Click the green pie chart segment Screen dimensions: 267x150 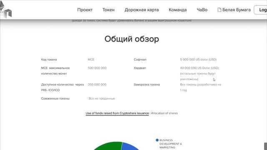coord(109,146)
